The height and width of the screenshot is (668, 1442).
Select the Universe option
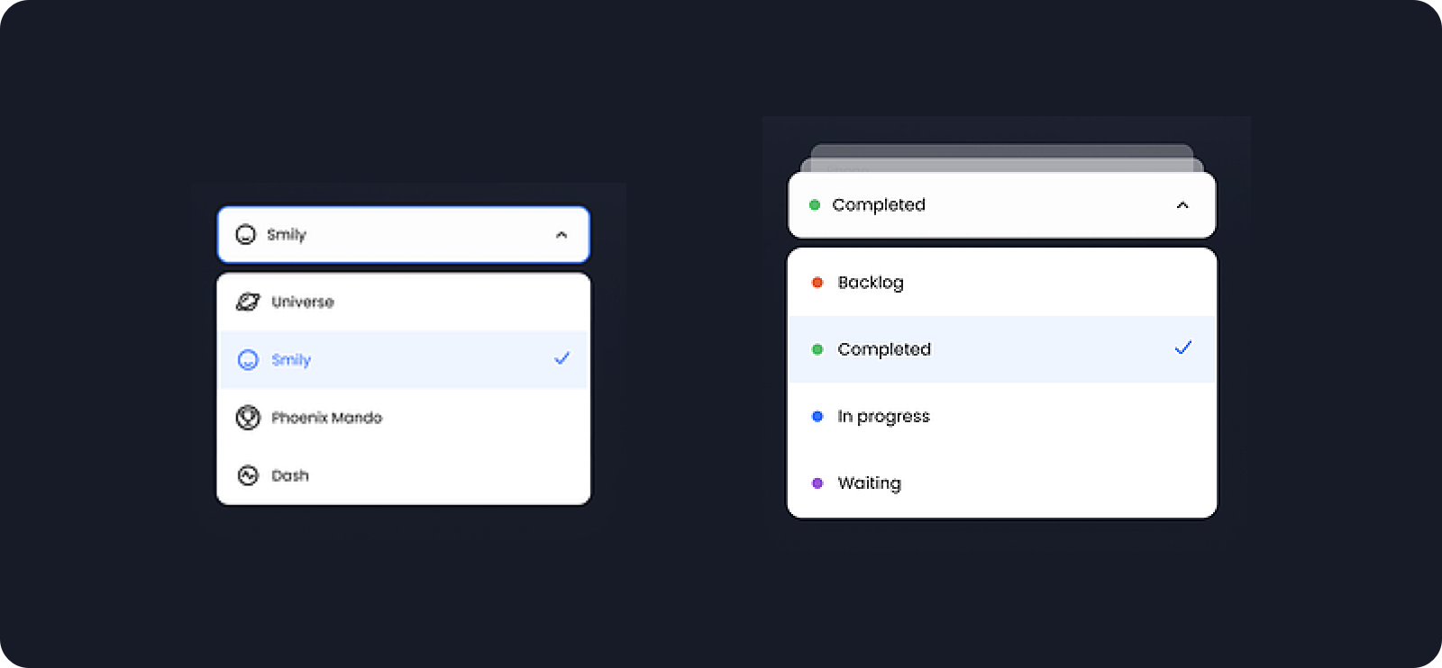pyautogui.click(x=404, y=302)
